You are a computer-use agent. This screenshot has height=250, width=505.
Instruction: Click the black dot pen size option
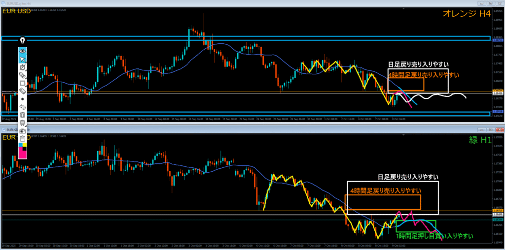pyautogui.click(x=22, y=99)
